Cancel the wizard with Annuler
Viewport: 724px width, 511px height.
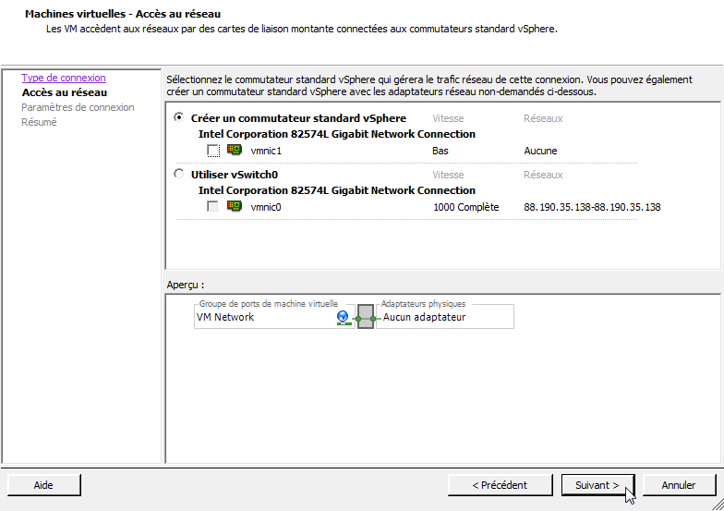click(679, 485)
